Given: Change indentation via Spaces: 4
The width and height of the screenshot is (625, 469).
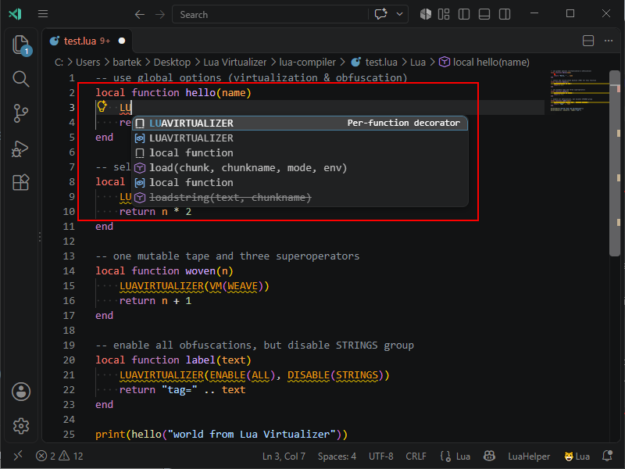Looking at the screenshot, I should coord(337,456).
